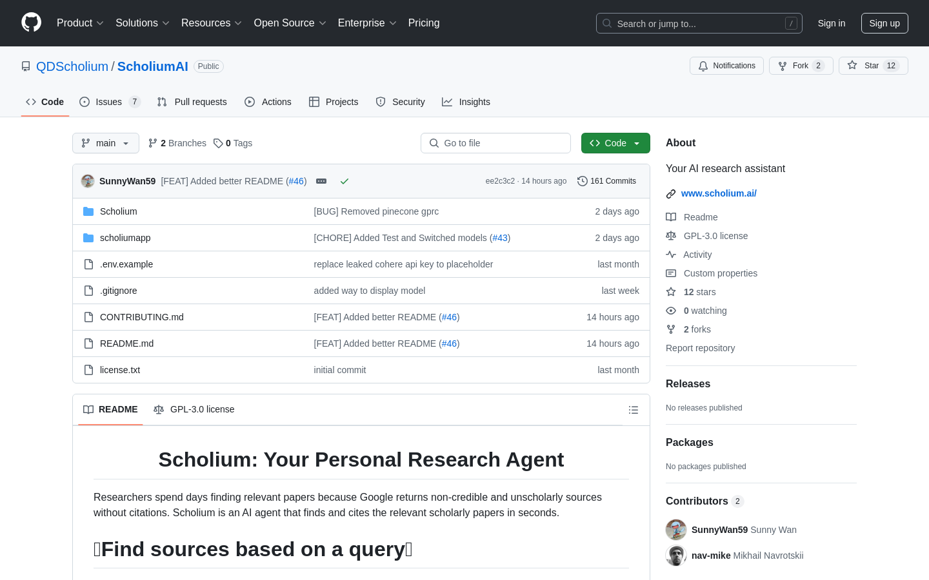The height and width of the screenshot is (580, 929).
Task: Click the link icon beside www.scholium.ai
Action: tap(671, 193)
